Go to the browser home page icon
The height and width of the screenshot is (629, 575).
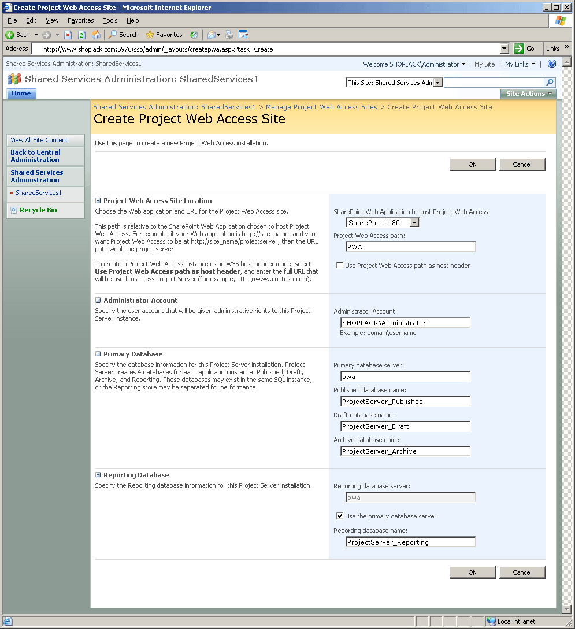96,35
